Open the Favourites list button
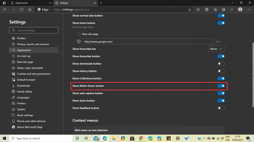Viewport: 254px width, 142px height. pos(198,10)
